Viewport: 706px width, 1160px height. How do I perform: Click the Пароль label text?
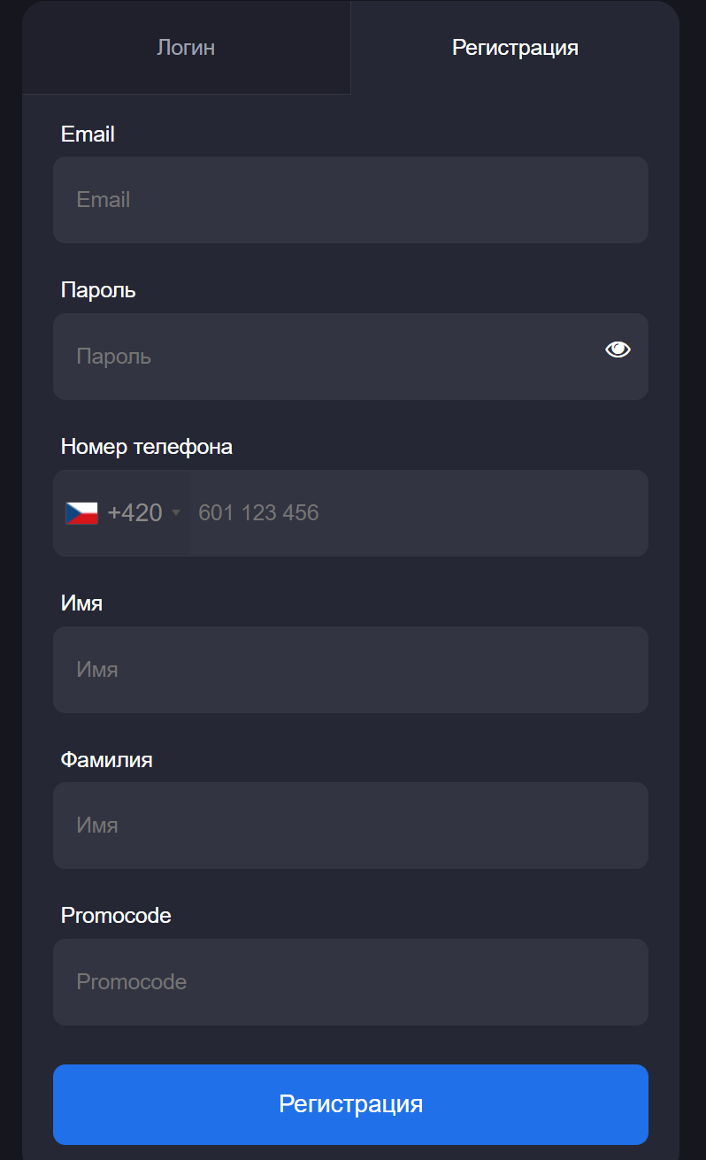coord(98,290)
